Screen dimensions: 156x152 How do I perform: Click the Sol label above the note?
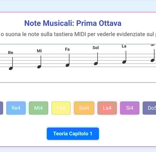[x=96, y=48]
